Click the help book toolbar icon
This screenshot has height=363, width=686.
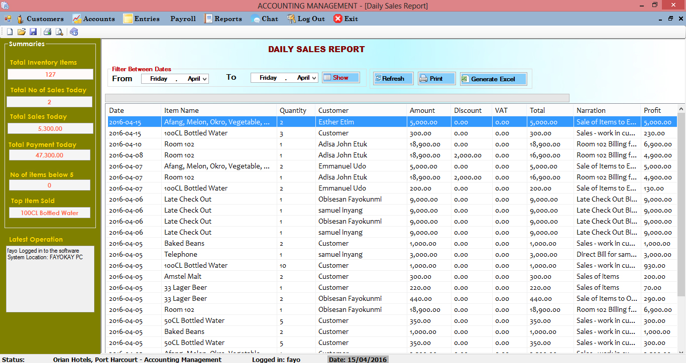[x=74, y=32]
